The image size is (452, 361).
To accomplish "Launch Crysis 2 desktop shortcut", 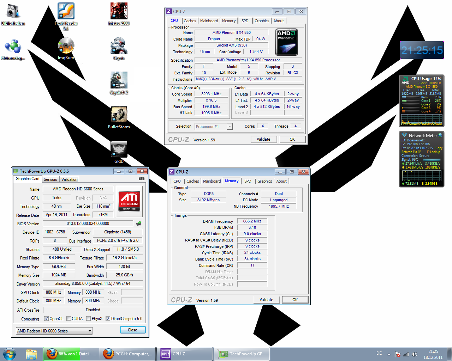I will coord(119,83).
